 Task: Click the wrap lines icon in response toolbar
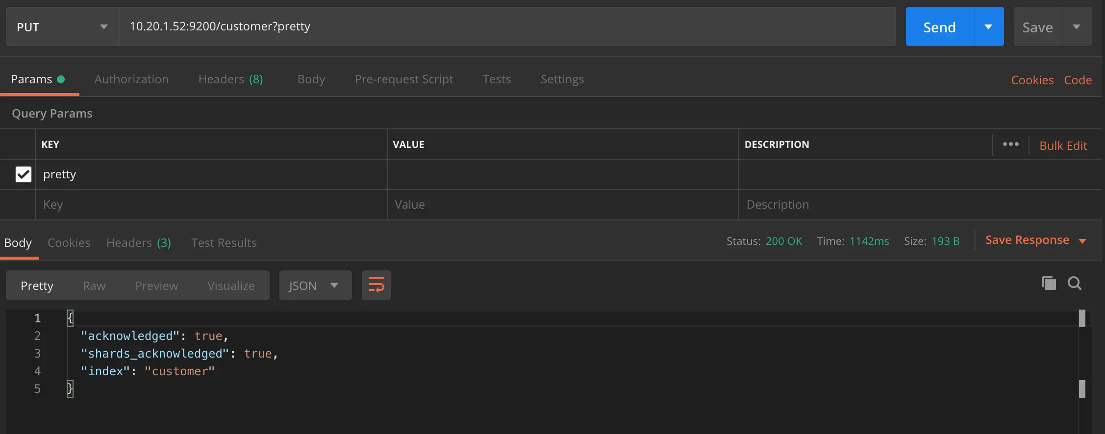376,285
